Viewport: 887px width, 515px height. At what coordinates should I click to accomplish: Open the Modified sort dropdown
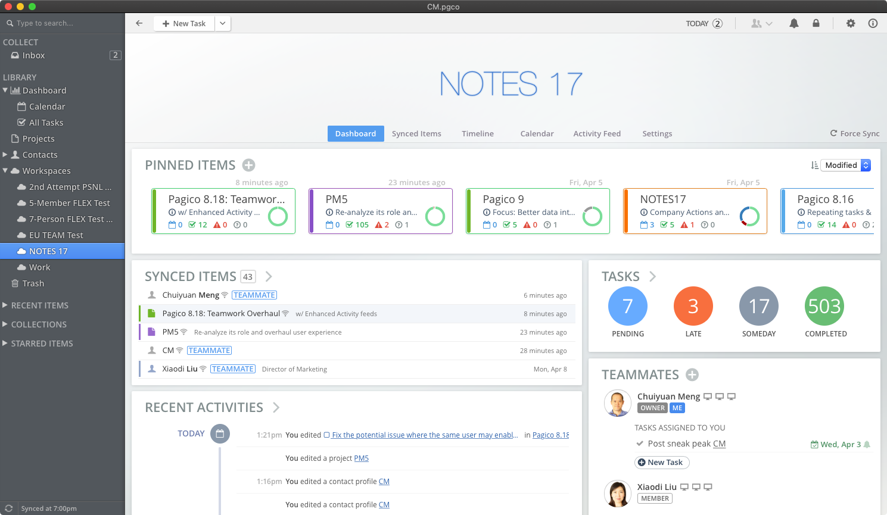pyautogui.click(x=846, y=165)
